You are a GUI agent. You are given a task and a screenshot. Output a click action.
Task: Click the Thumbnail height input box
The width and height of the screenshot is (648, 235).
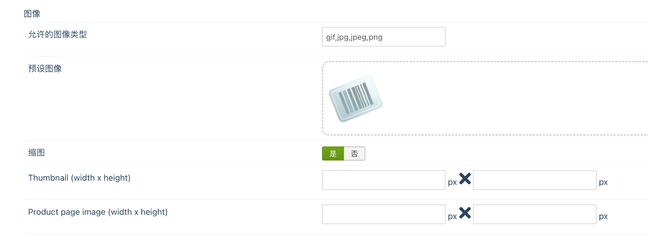[535, 180]
